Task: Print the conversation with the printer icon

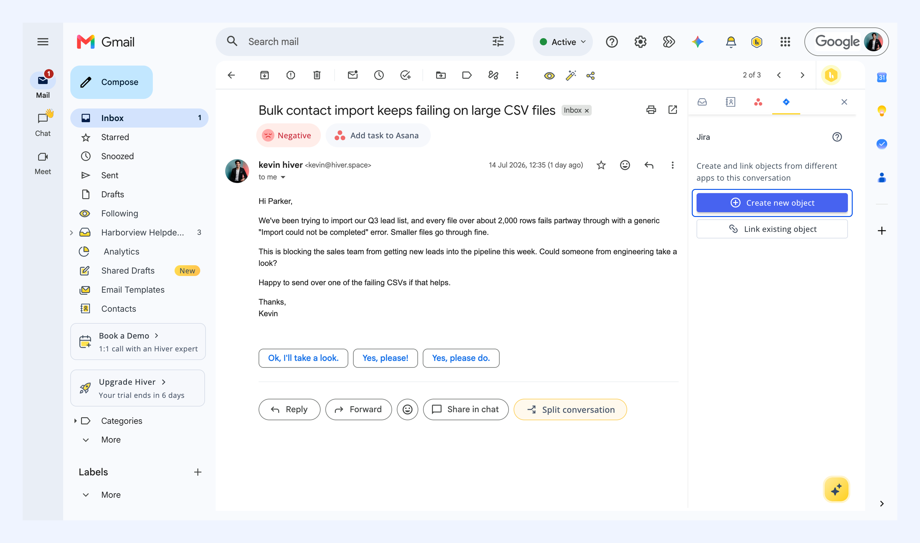Action: (x=651, y=110)
